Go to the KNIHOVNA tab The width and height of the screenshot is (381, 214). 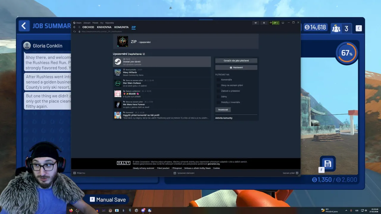pyautogui.click(x=104, y=27)
